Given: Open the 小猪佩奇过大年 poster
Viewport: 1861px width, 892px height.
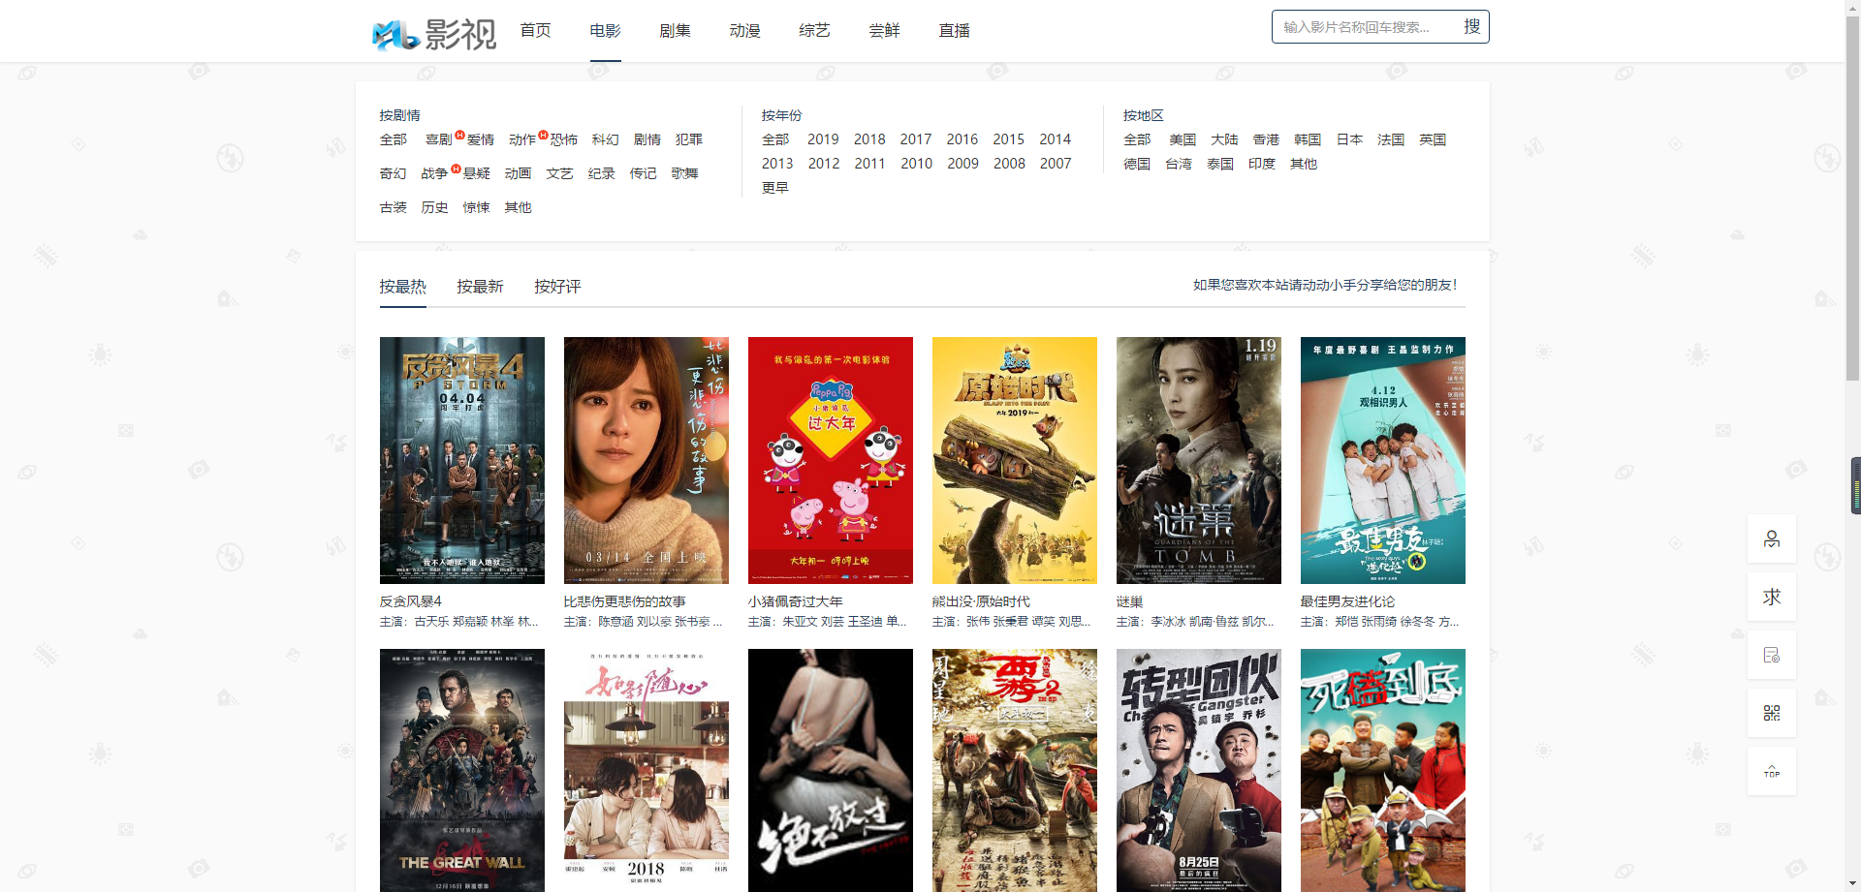Looking at the screenshot, I should [831, 460].
